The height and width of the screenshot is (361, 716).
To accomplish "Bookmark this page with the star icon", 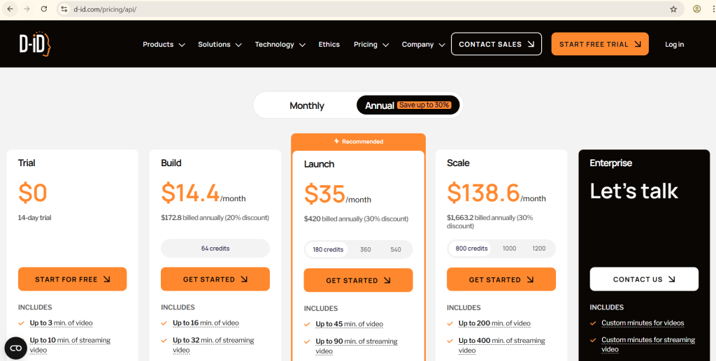I will 673,9.
